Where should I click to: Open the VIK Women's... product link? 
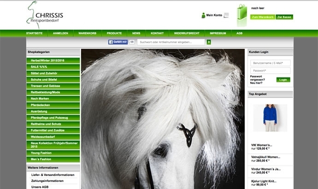[261, 145]
